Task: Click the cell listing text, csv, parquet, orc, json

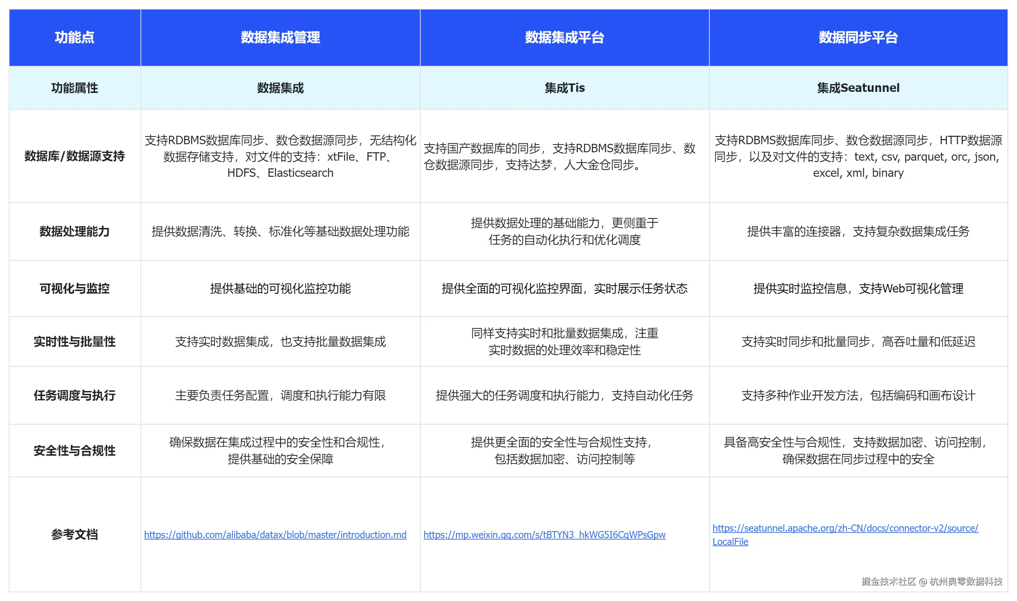Action: point(858,156)
